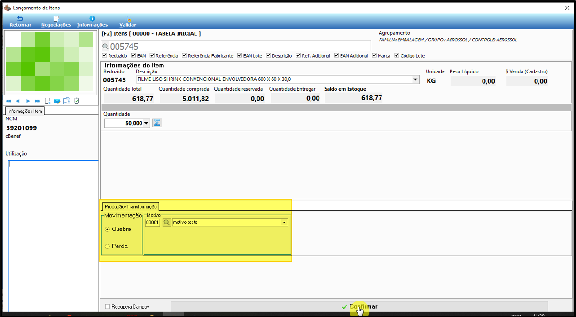The image size is (576, 317).
Task: Click the app icon in title bar
Action: [x=7, y=8]
